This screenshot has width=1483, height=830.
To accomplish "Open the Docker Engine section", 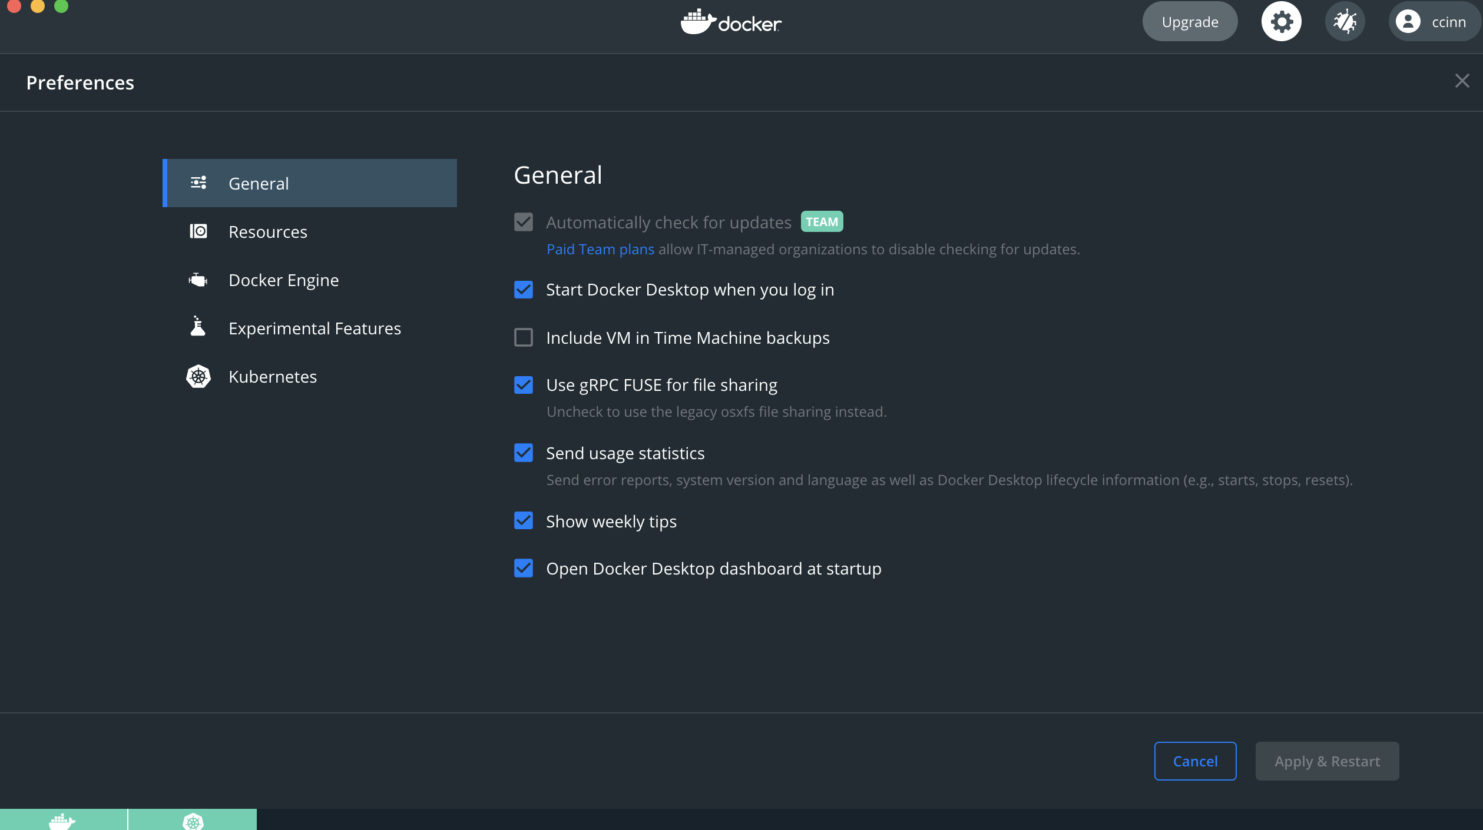I will 310,280.
